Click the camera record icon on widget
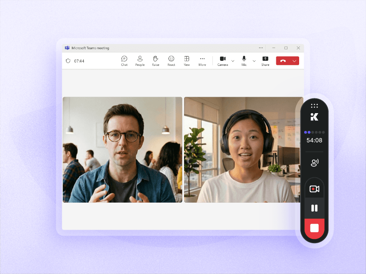The height and width of the screenshot is (274, 366). [x=314, y=189]
